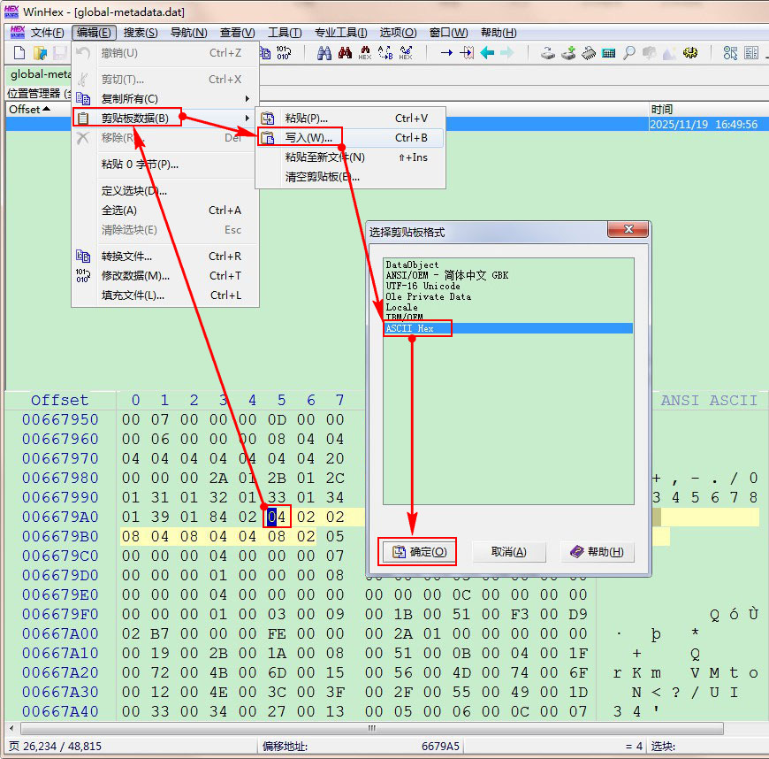Click the calculator icon in toolbar
Image resolution: width=769 pixels, height=759 pixels.
point(608,53)
